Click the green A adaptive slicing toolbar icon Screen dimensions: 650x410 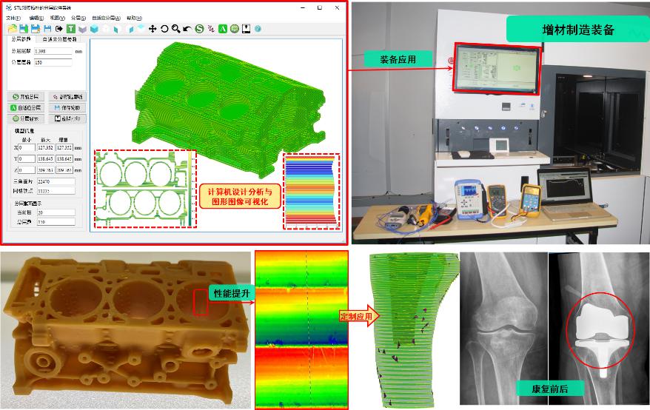coord(222,28)
